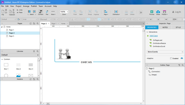
Task: Add a folder in Pages panel
Action: point(34,24)
